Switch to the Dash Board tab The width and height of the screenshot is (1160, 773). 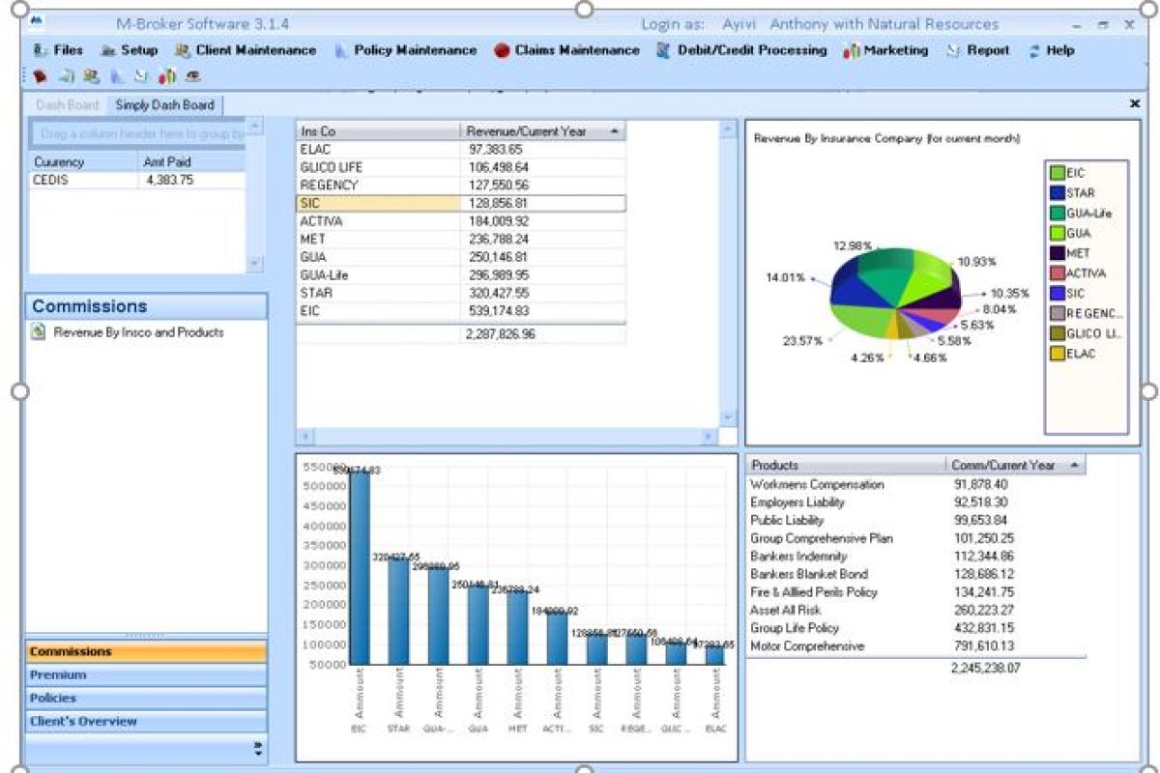68,104
